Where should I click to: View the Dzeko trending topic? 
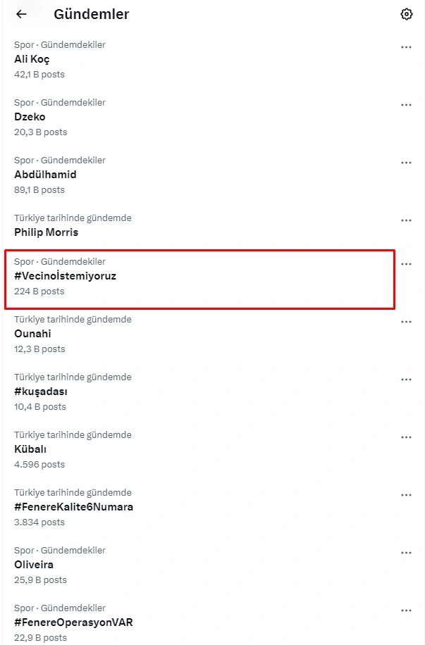pyautogui.click(x=30, y=117)
